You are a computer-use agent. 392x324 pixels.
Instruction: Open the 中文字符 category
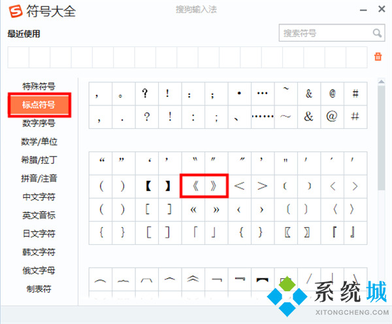(39, 197)
